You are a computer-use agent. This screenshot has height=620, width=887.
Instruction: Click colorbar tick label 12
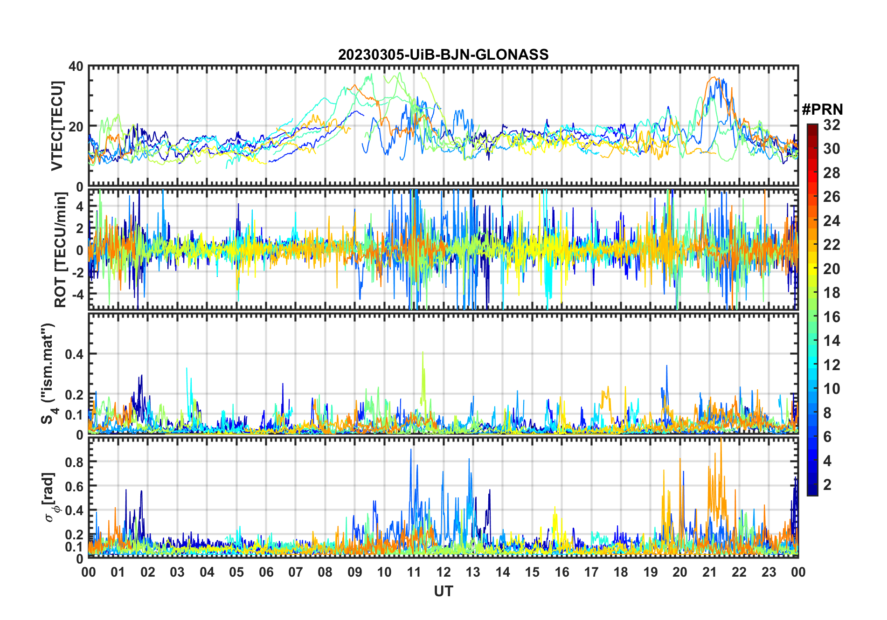831,365
